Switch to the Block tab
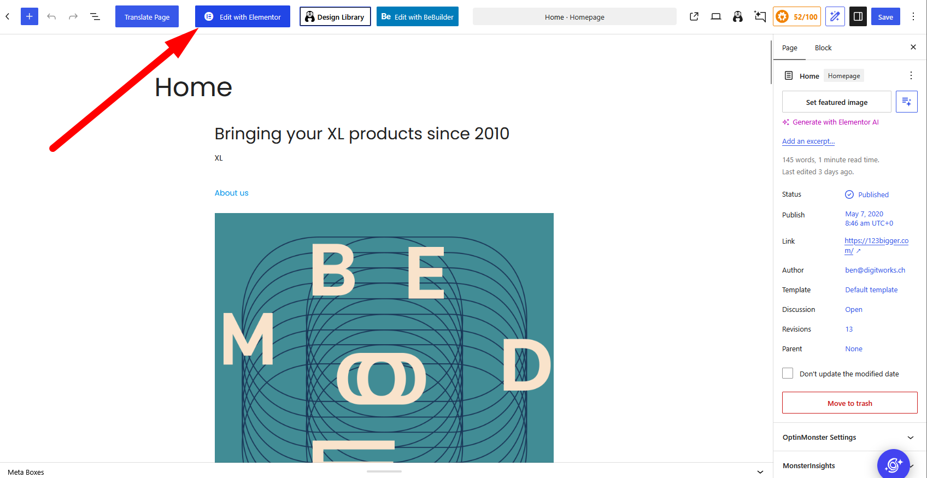The height and width of the screenshot is (478, 927). [823, 48]
